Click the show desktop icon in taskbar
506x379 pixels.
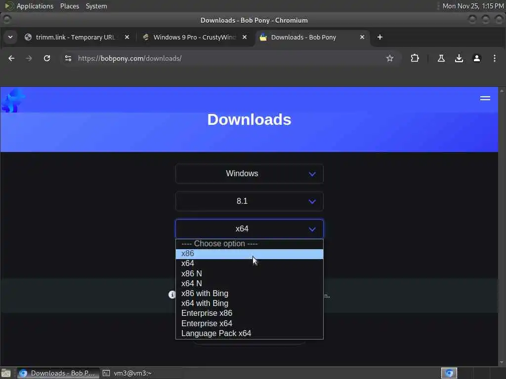(6, 373)
